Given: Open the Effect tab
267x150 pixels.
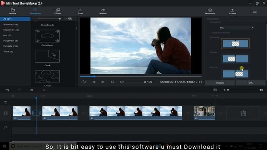Looking at the screenshot, I should click(x=58, y=11).
